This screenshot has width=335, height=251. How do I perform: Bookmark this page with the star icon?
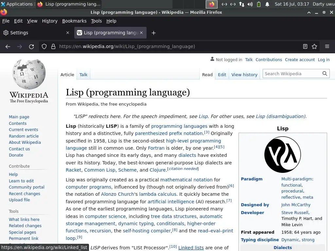(314, 46)
